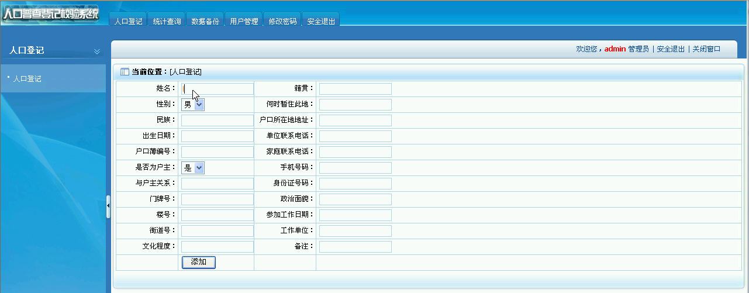Screen dimensions: 749x293
Task: Open the 性别 dropdown
Action: 193,105
